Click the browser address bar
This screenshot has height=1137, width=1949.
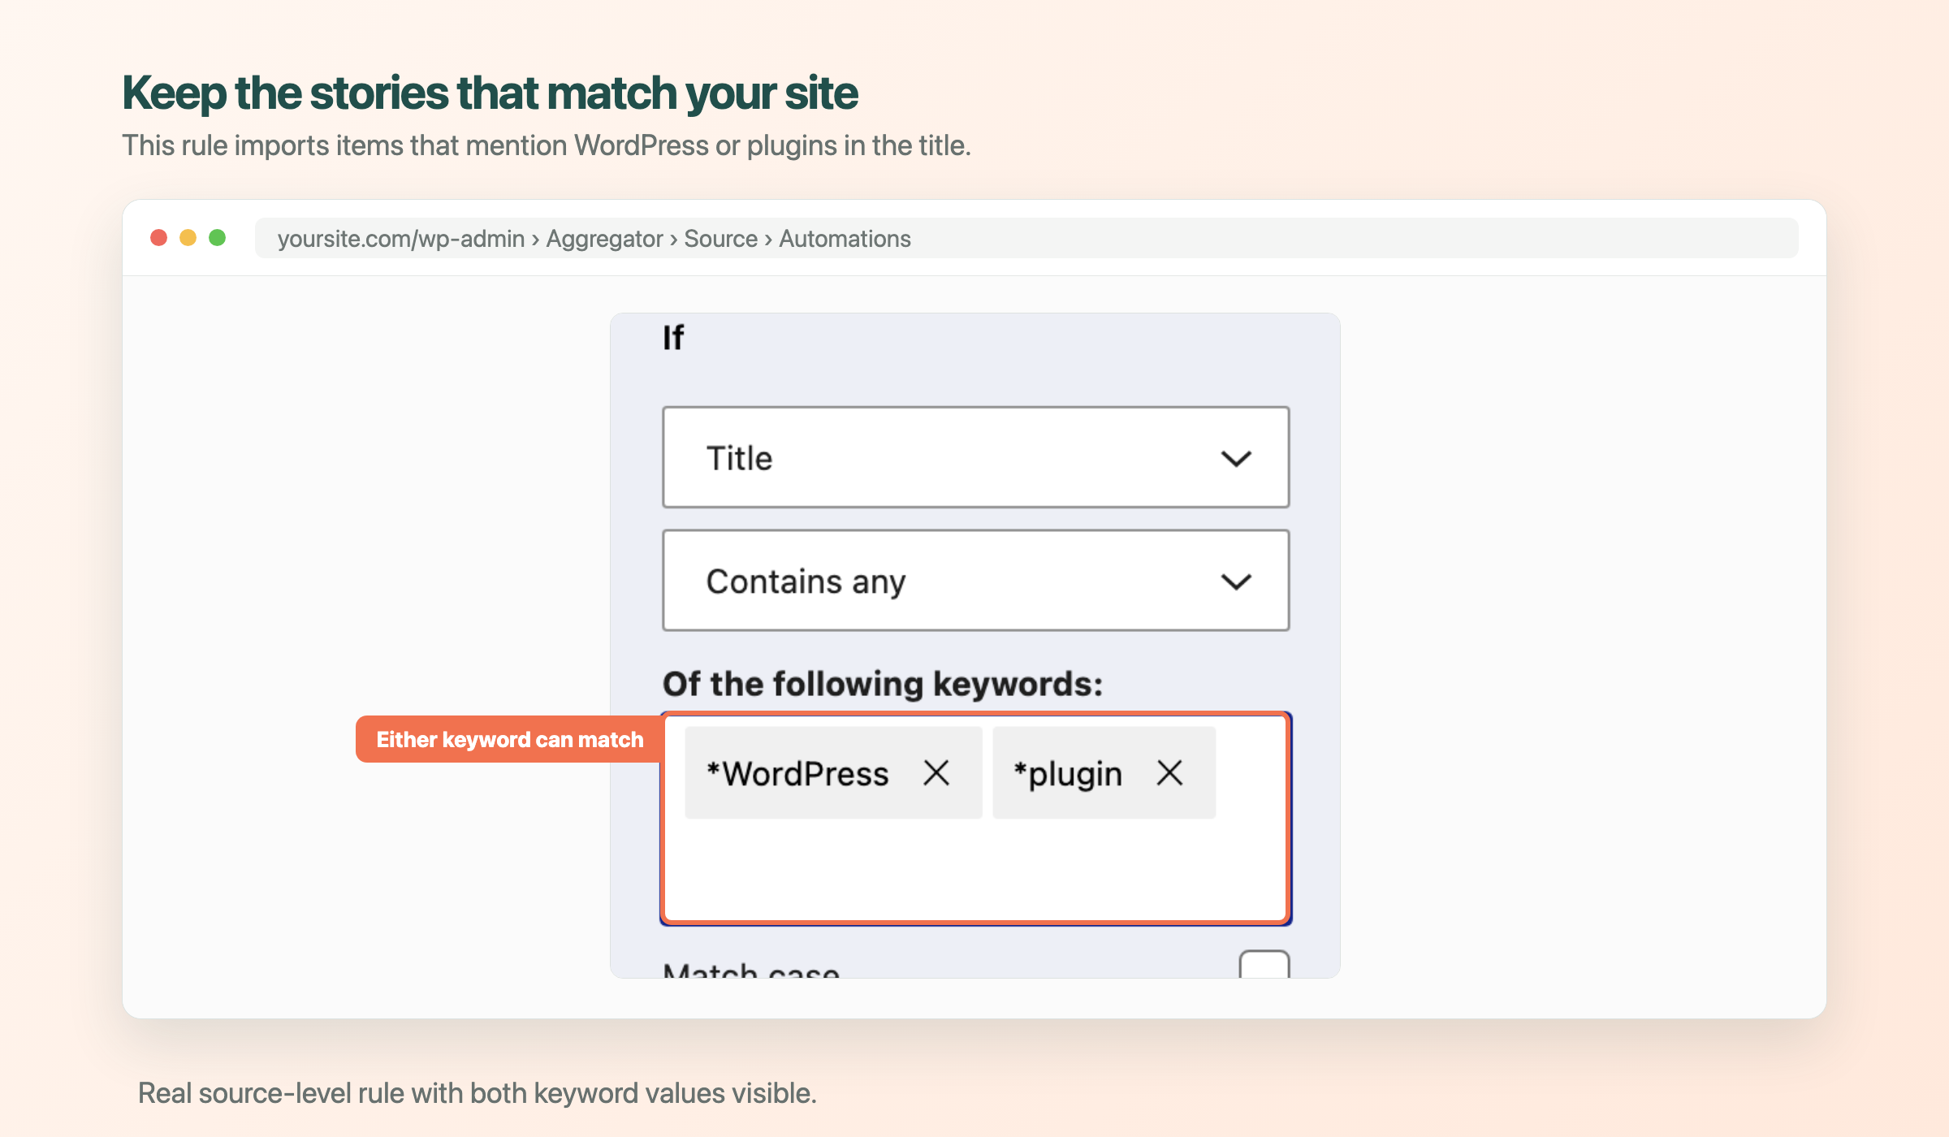pyautogui.click(x=1026, y=238)
